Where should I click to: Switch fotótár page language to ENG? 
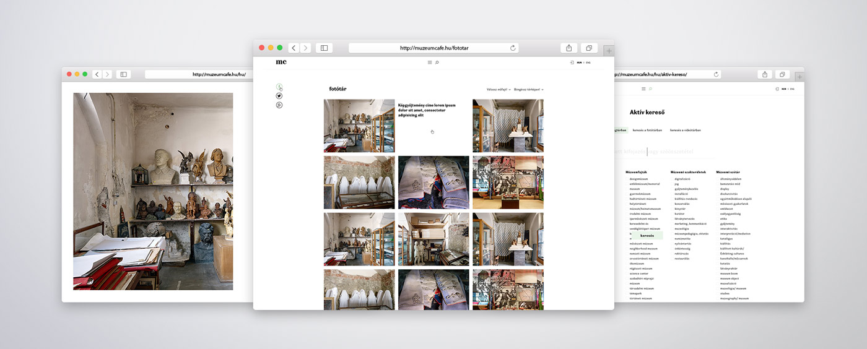[x=588, y=62]
